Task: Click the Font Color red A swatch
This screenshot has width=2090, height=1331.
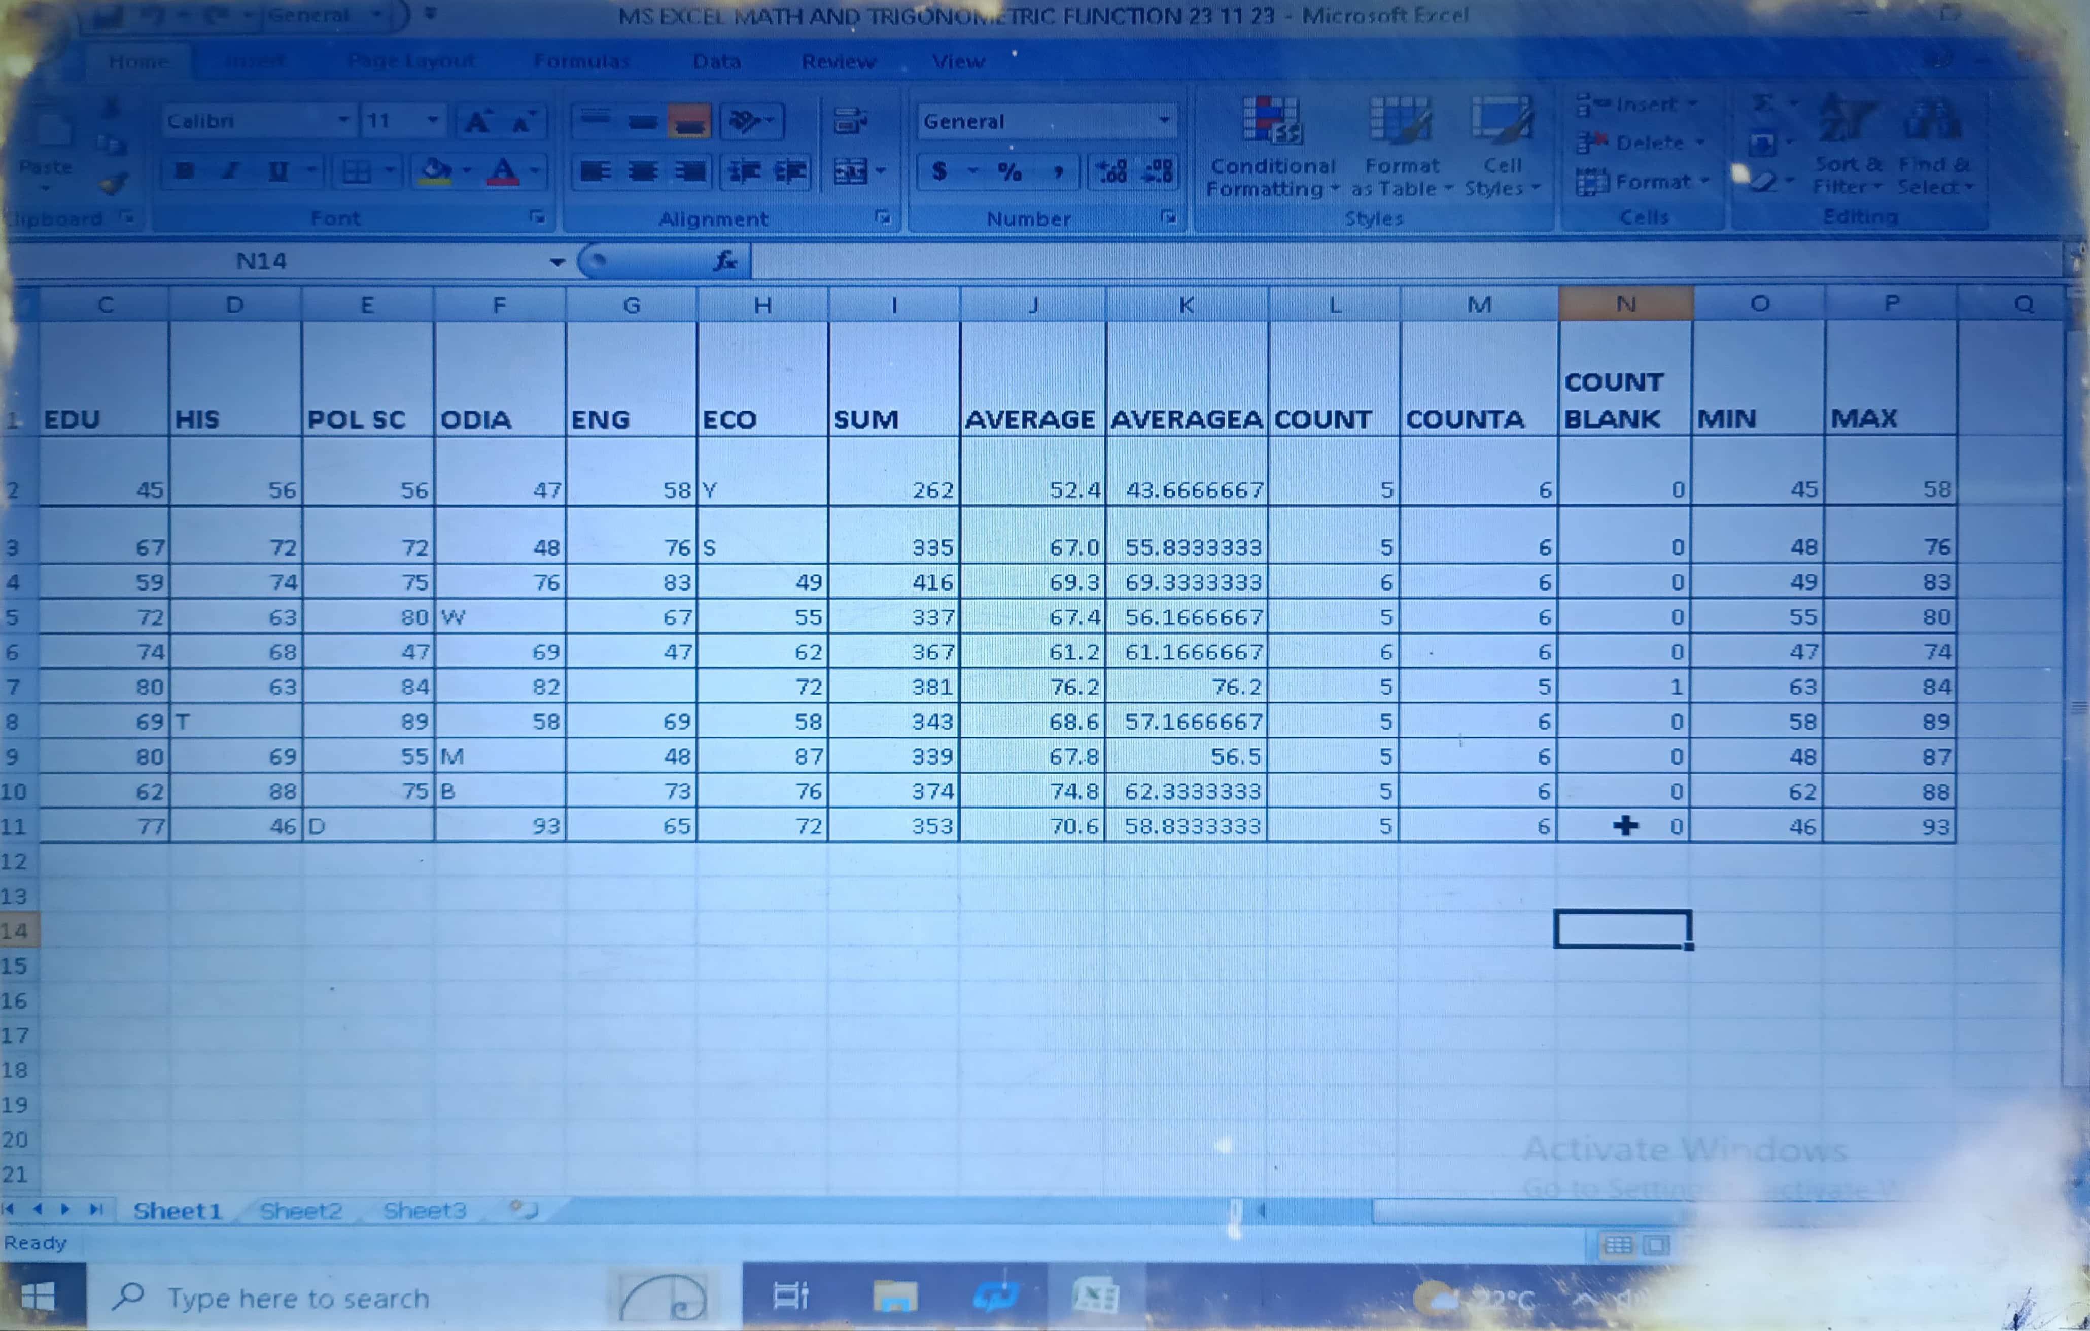Action: click(x=503, y=172)
